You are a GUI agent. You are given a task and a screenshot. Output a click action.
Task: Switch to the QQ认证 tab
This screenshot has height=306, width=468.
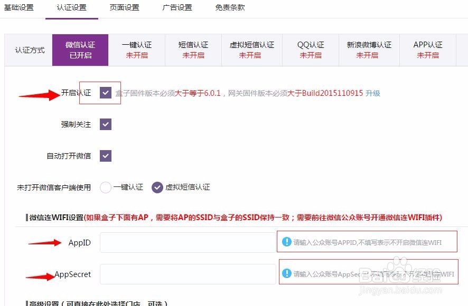pyautogui.click(x=311, y=50)
